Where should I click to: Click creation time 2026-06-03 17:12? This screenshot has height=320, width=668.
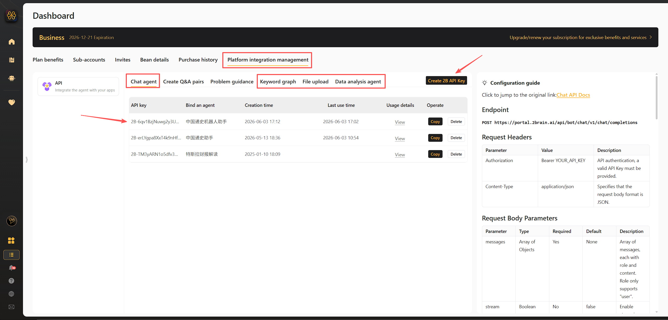(263, 121)
